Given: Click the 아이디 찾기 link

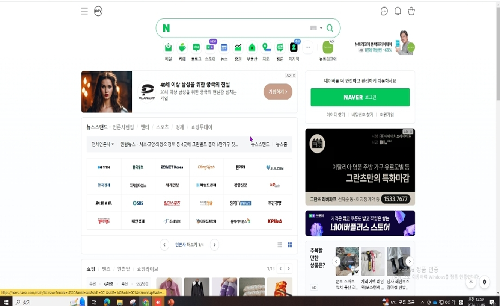Looking at the screenshot, I should (x=336, y=115).
